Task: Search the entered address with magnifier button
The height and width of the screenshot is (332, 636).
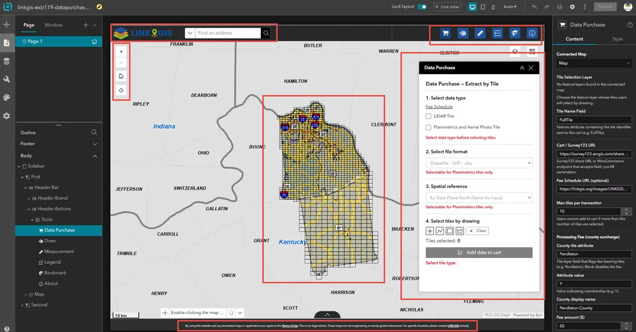Action: pos(266,33)
